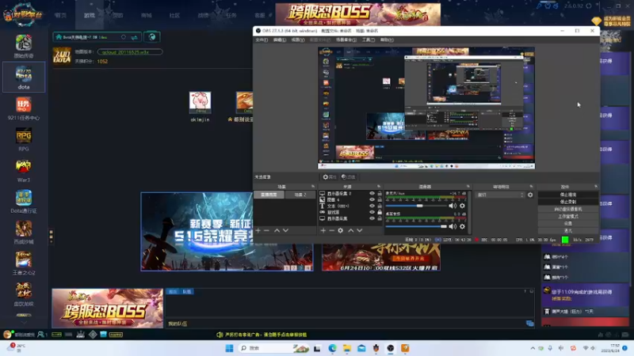Select second scene in OBS scenes list

click(x=300, y=195)
